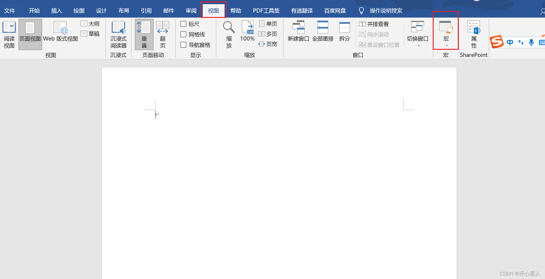Viewport: 545px width, 279px height.
Task: Open the 有道翻译 tab
Action: click(x=302, y=11)
